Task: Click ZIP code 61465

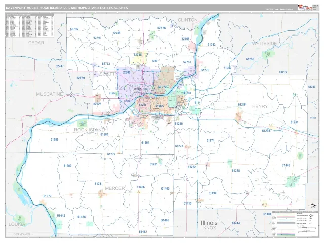Action: (165, 189)
